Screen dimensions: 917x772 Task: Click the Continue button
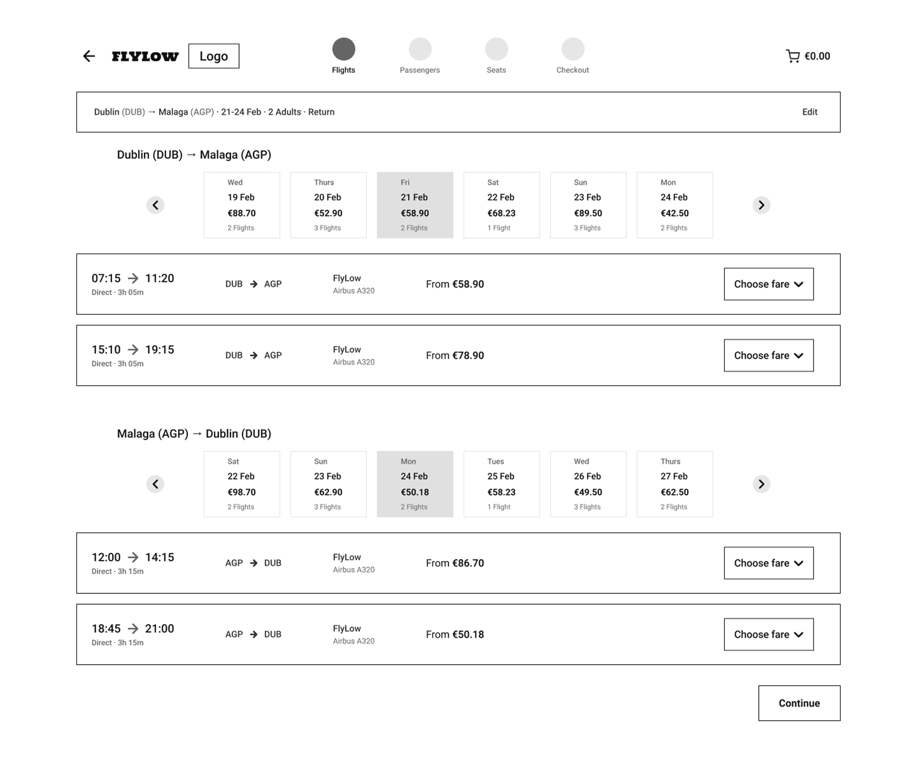click(799, 703)
